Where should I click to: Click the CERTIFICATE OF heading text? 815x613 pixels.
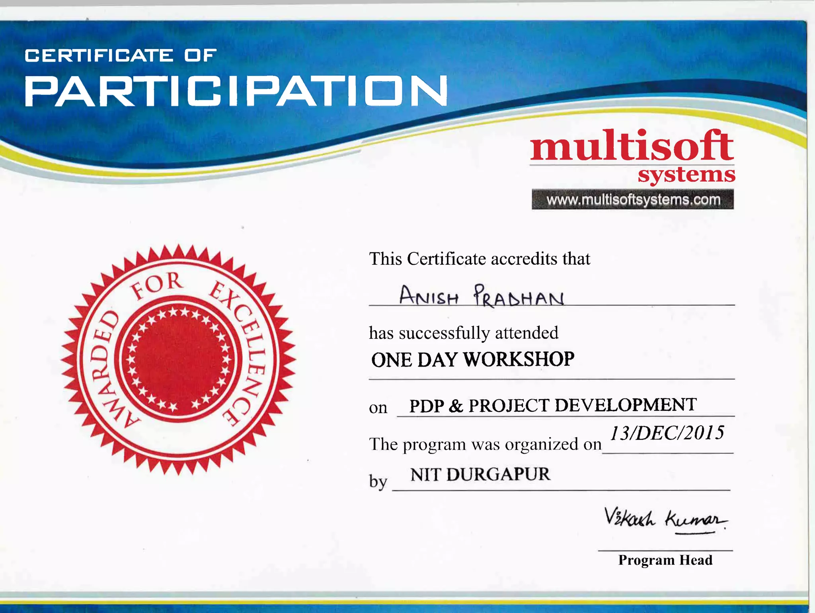[121, 55]
